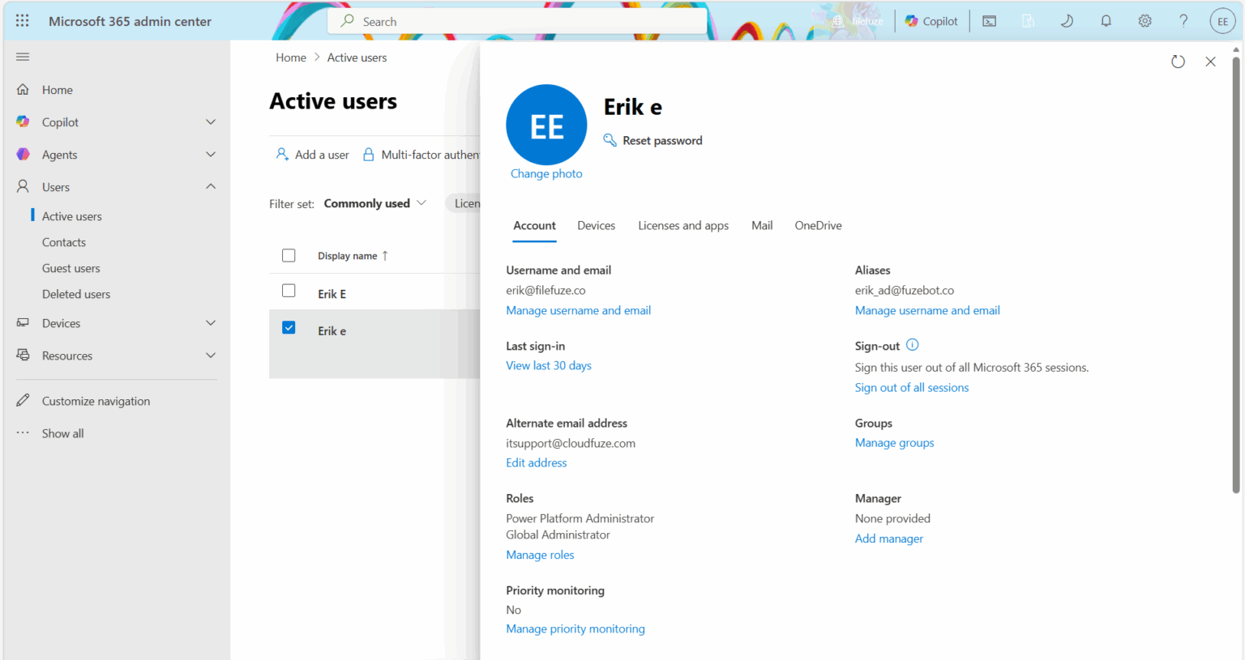1245x660 pixels.
Task: Click the Customize navigation pencil icon
Action: click(23, 400)
